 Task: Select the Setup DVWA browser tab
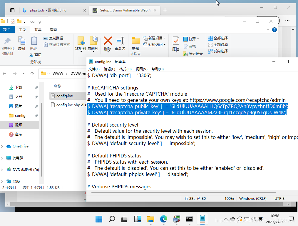pyautogui.click(x=125, y=10)
